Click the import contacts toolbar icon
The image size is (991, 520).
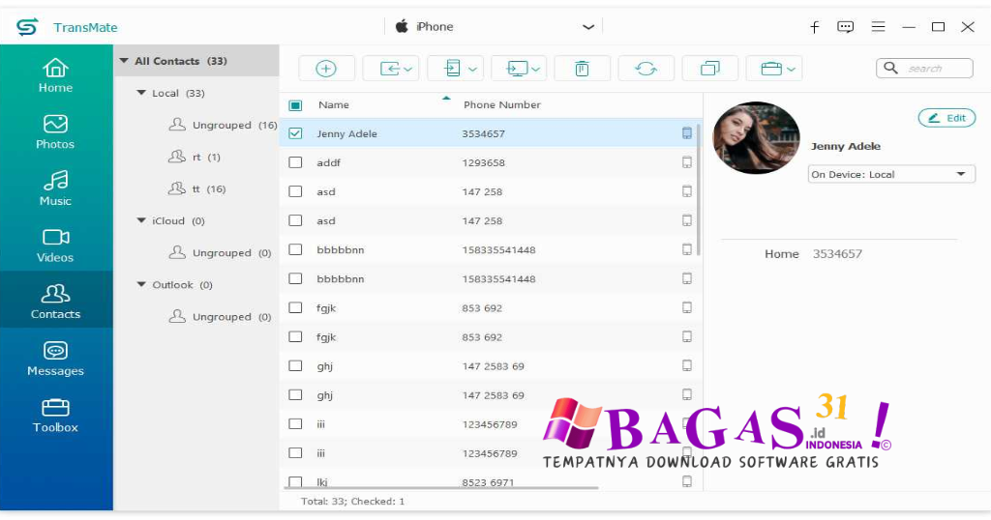[389, 69]
